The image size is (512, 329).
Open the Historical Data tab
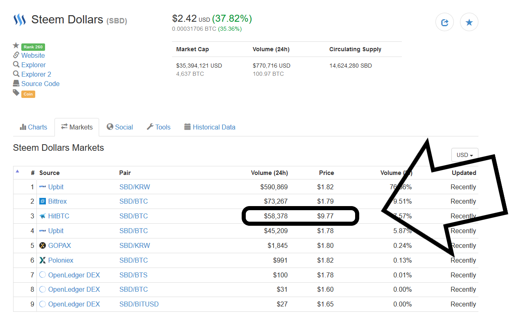click(x=210, y=127)
